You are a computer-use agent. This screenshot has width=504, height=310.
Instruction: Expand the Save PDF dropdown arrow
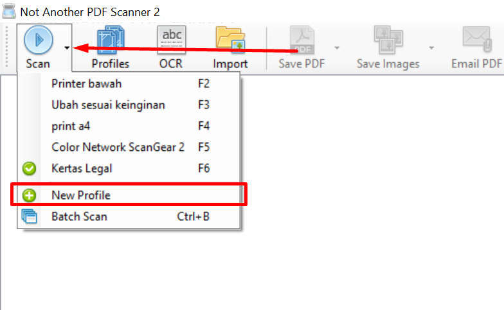point(337,48)
